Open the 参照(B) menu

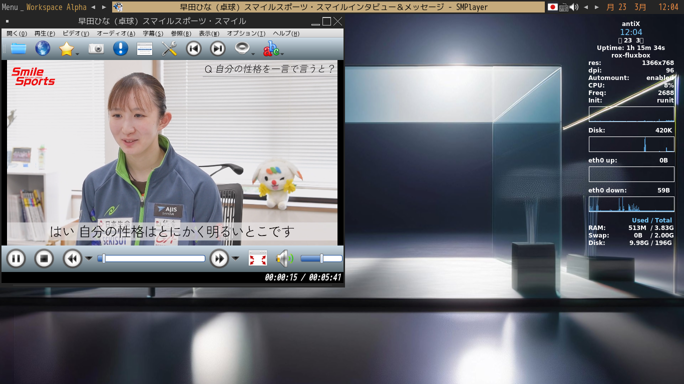[x=181, y=33]
